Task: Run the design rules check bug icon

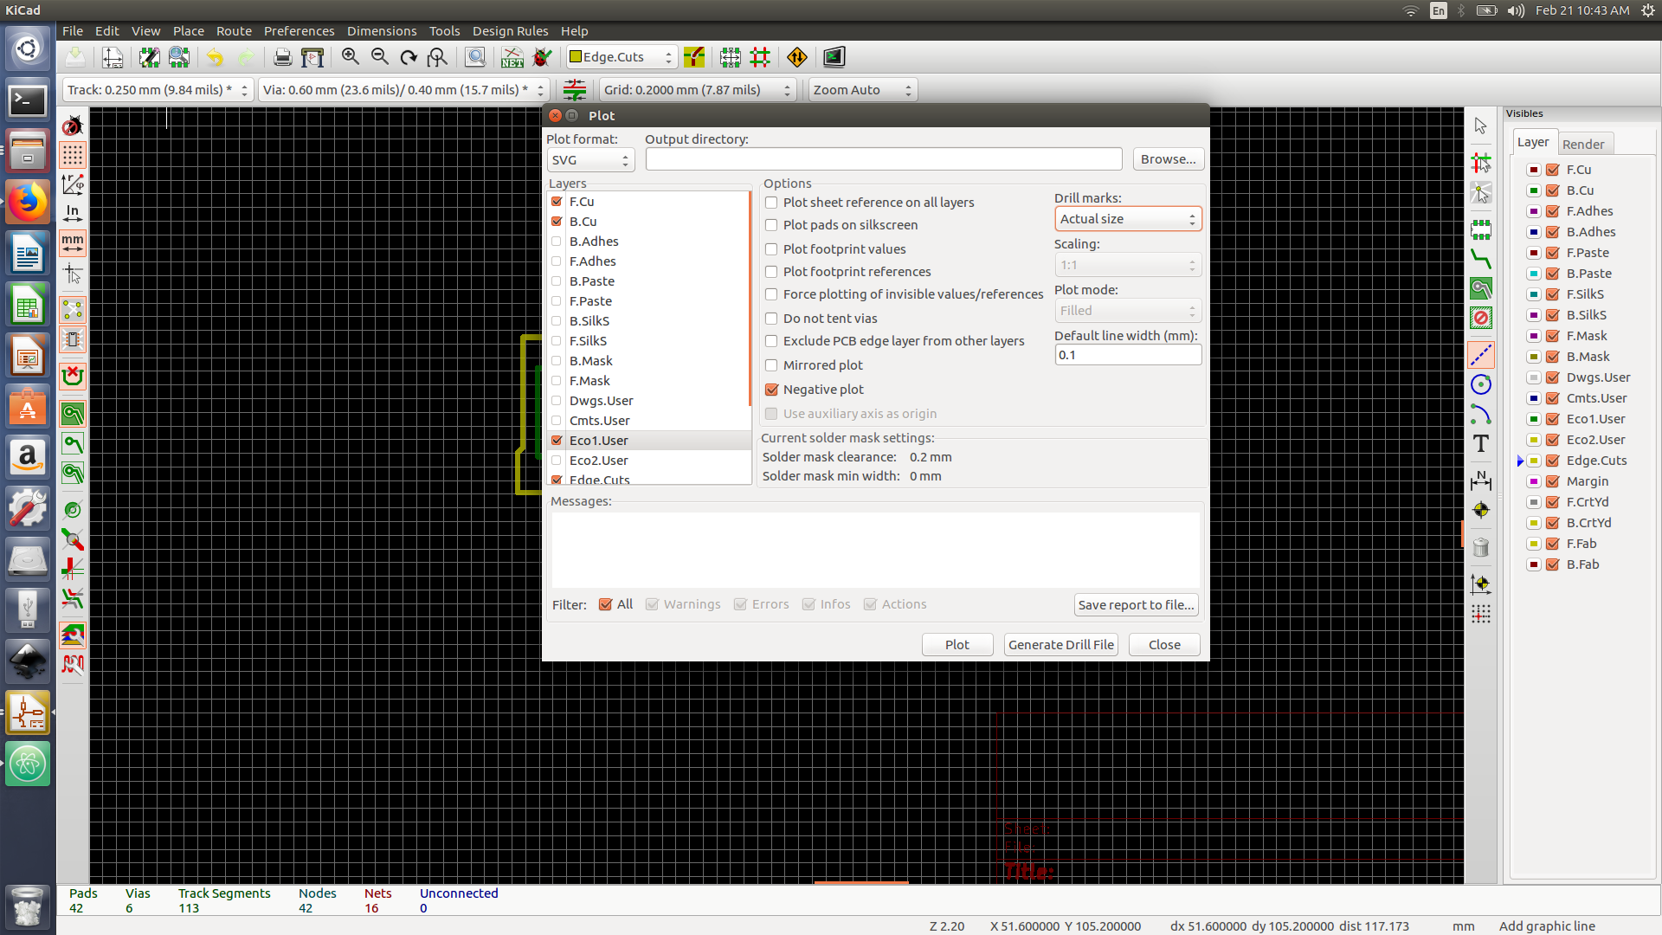Action: tap(542, 57)
